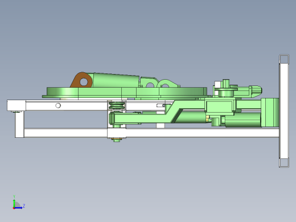Select the green coil spring between beams
This screenshot has width=296, height=222.
[x=117, y=105]
